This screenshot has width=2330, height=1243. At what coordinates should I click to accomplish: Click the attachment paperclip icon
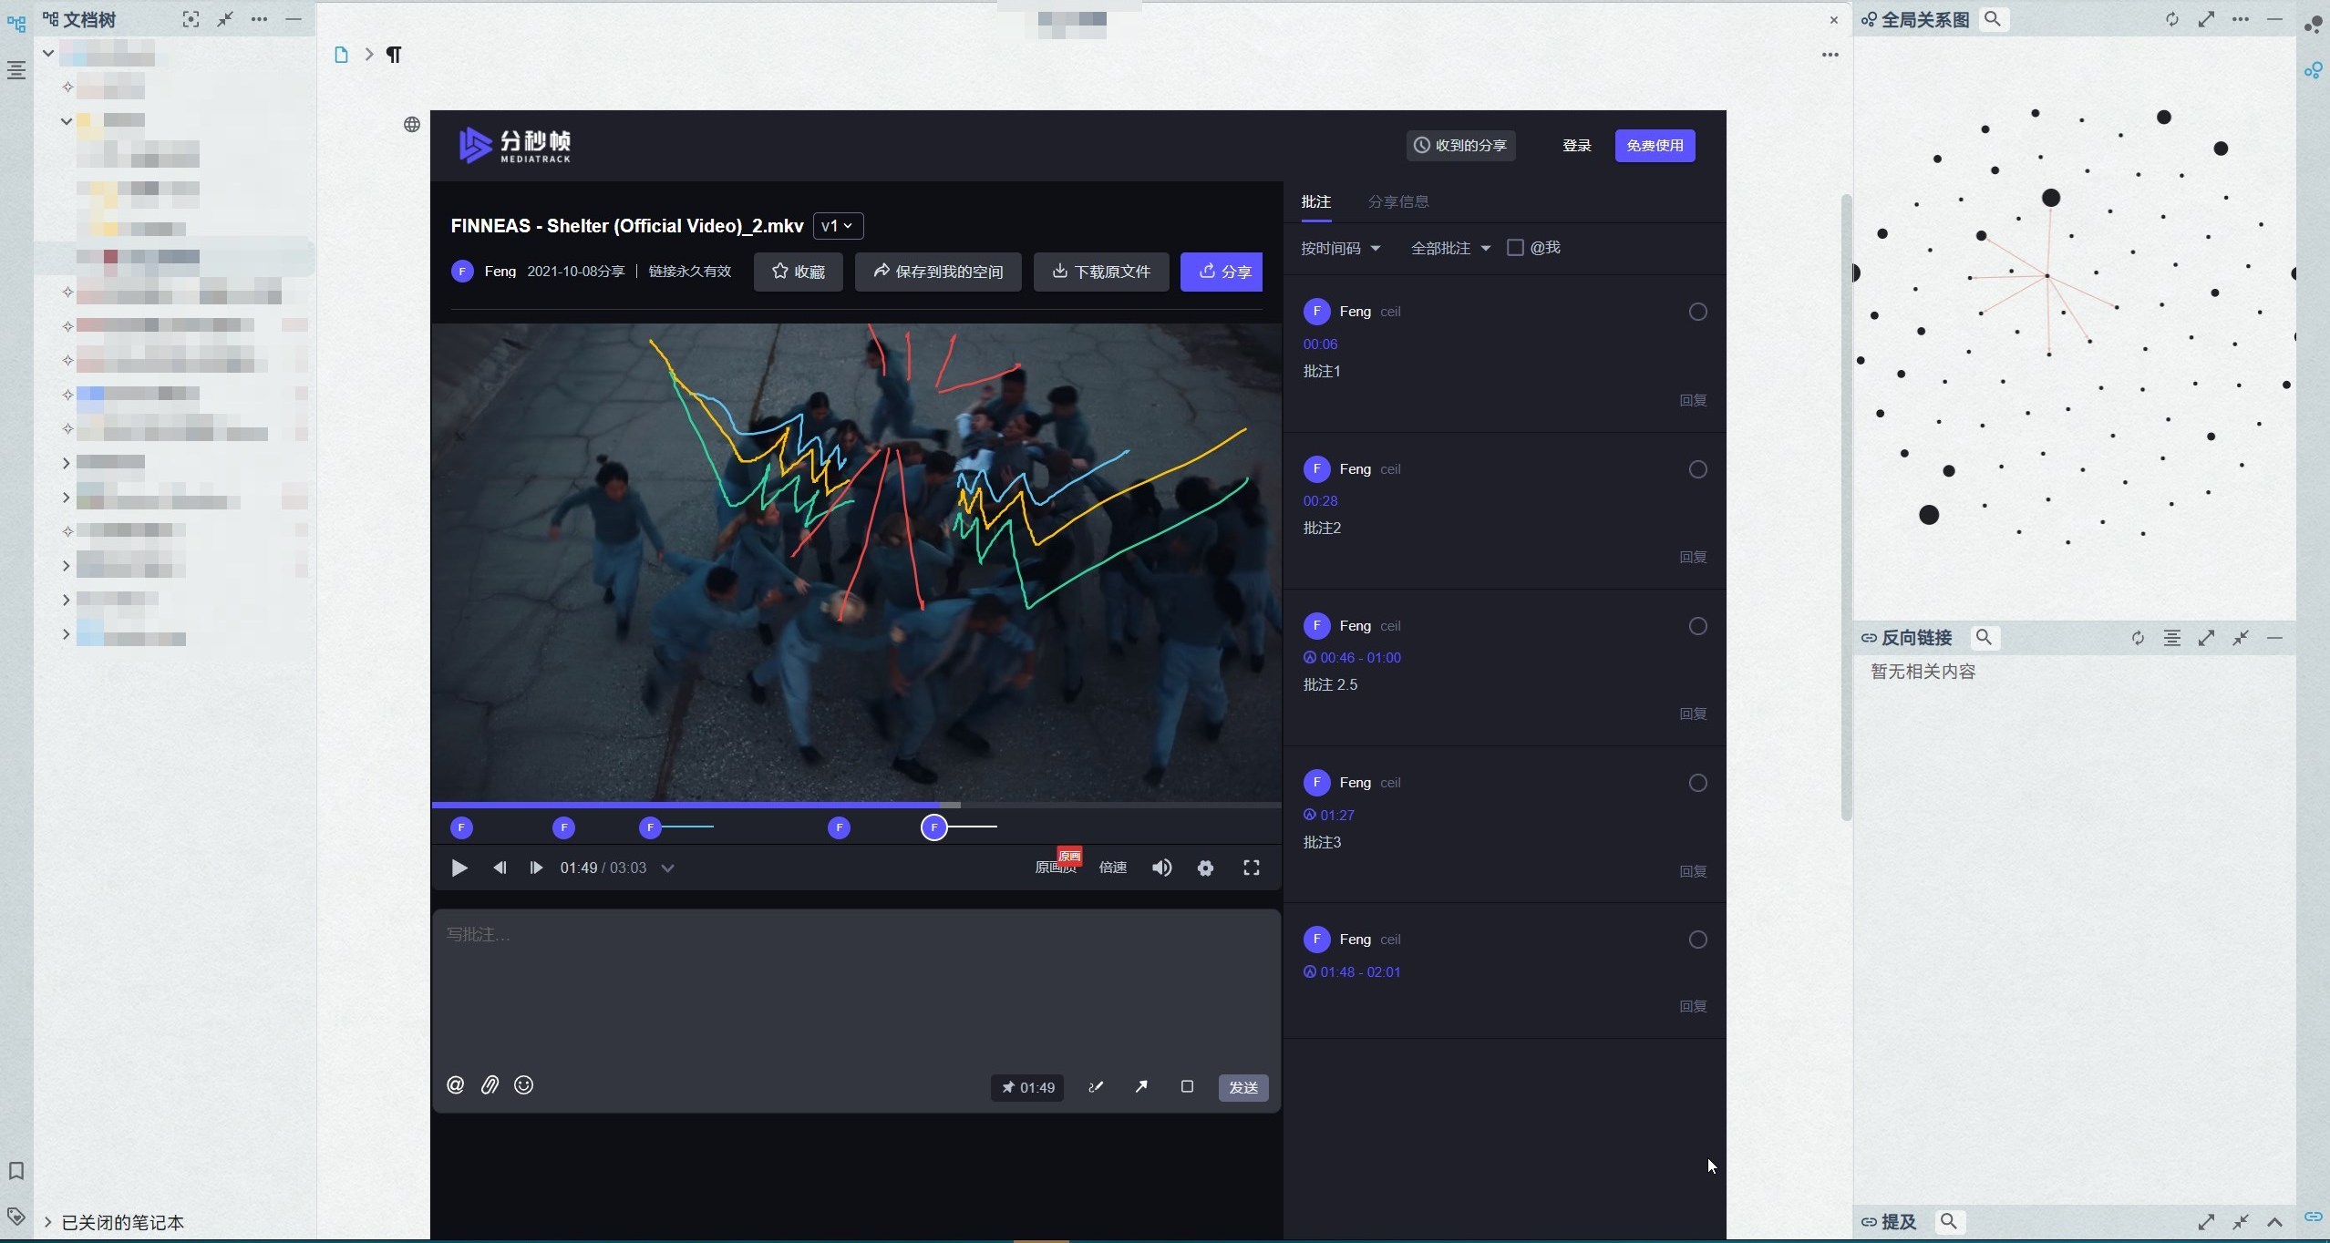490,1084
